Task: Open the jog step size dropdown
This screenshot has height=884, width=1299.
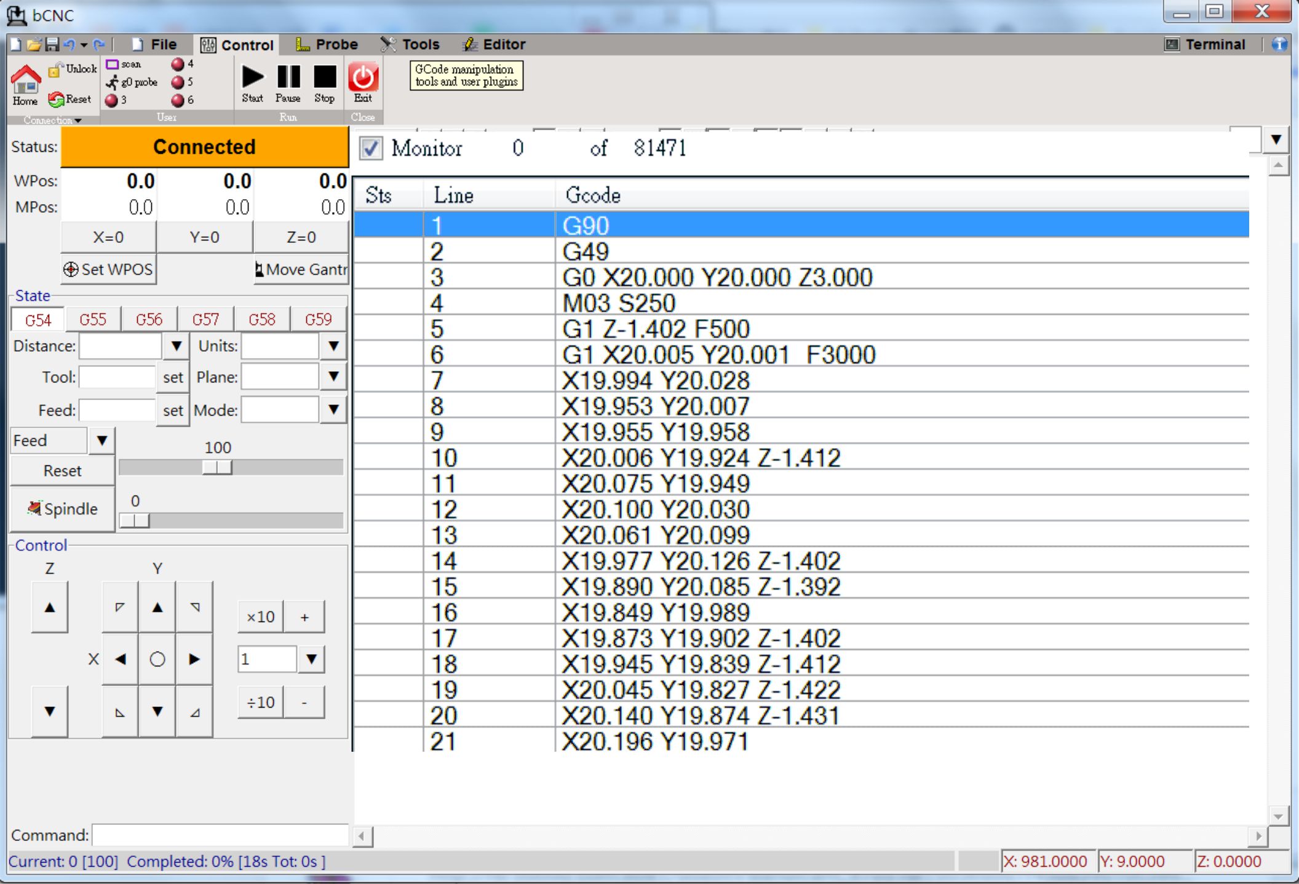Action: point(312,660)
